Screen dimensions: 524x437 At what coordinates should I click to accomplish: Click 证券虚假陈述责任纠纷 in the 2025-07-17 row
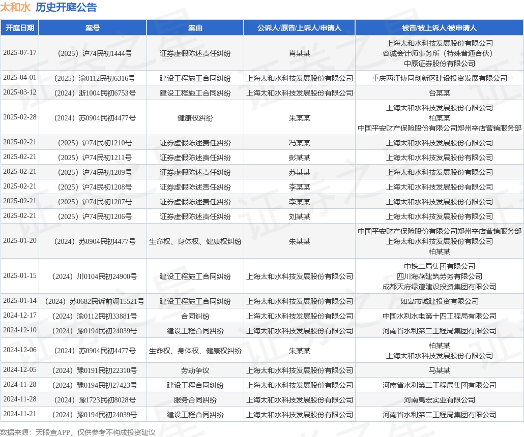(x=195, y=53)
